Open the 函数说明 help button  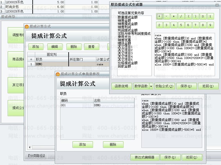coord(122,86)
